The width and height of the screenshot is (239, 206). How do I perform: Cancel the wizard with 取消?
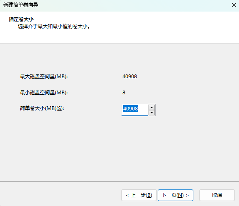click(217, 195)
